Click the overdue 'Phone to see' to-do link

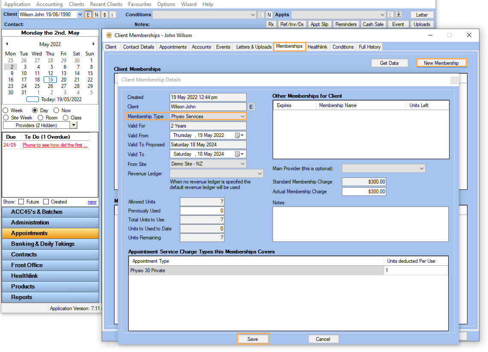click(55, 145)
